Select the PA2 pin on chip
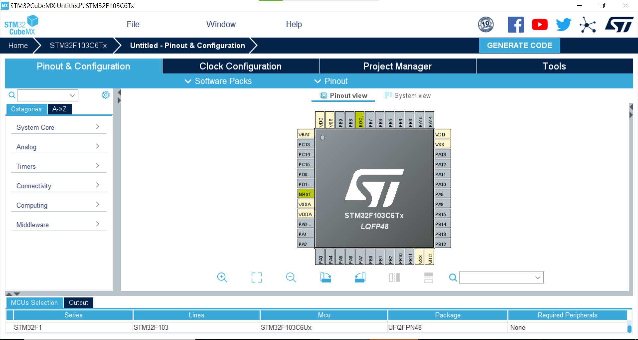This screenshot has height=340, width=638. [x=306, y=244]
